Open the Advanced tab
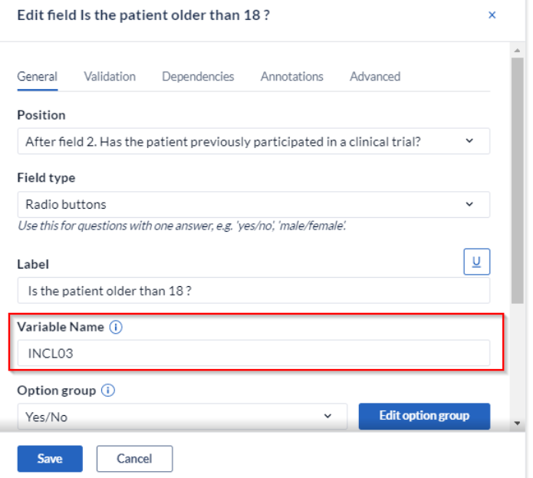The height and width of the screenshot is (478, 533). coord(375,77)
